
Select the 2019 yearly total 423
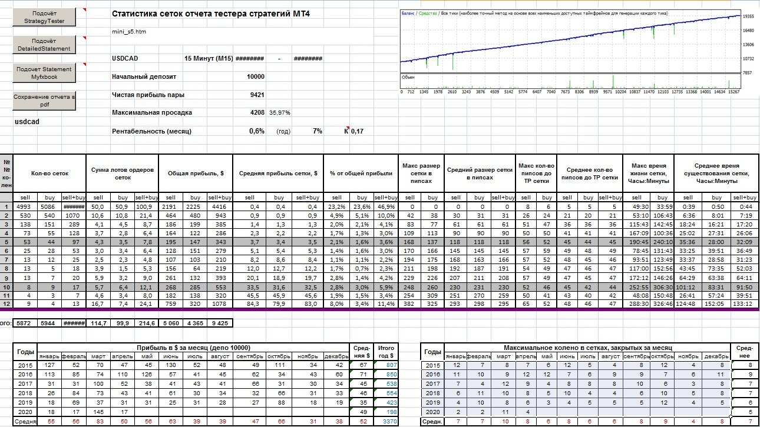point(387,402)
